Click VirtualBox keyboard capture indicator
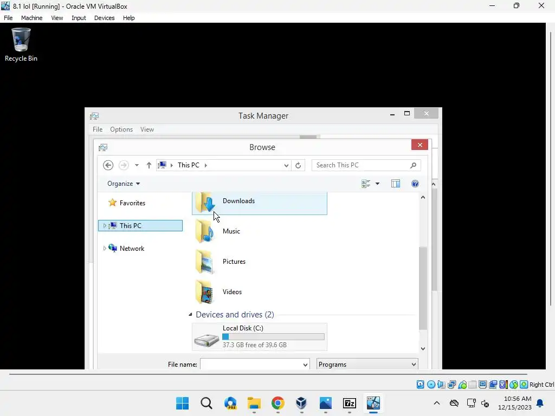 524,385
